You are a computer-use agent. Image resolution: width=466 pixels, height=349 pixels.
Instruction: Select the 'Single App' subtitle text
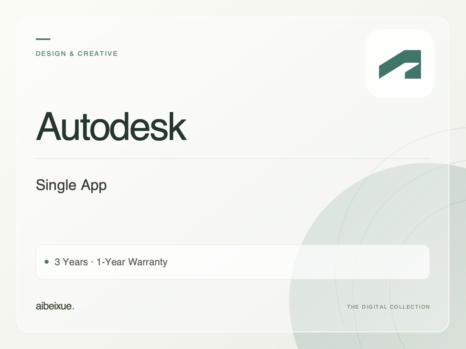pos(71,185)
